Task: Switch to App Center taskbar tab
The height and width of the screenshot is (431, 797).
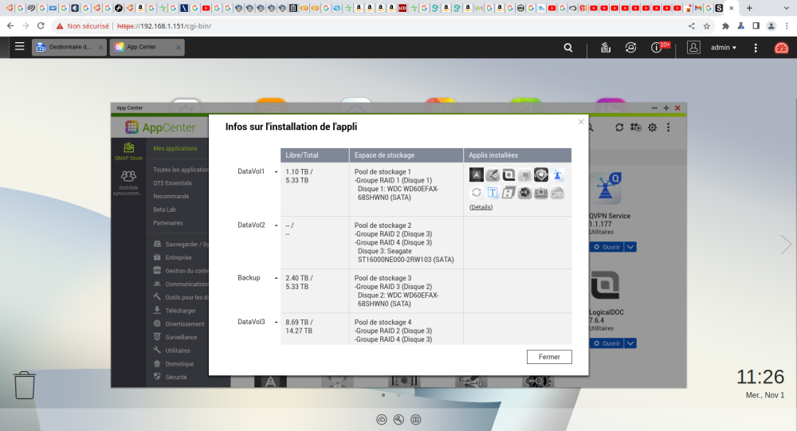Action: pos(147,47)
